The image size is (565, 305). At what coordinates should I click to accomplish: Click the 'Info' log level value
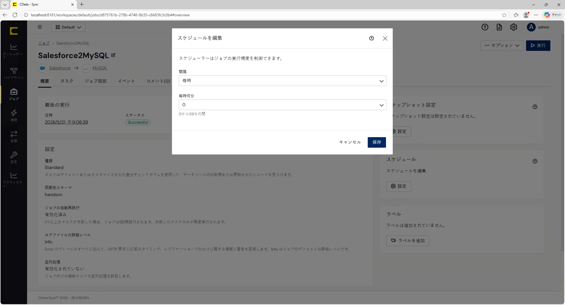(48, 242)
